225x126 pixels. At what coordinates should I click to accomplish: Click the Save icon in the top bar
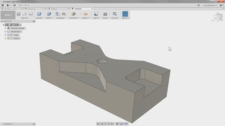[14, 5]
